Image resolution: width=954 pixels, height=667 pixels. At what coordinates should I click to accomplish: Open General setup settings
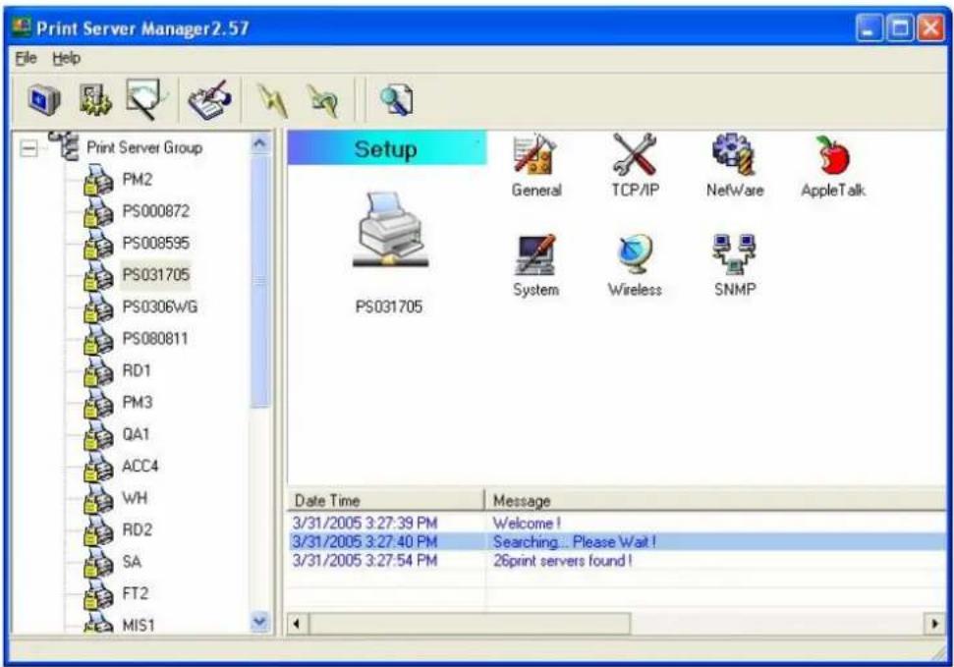click(536, 166)
